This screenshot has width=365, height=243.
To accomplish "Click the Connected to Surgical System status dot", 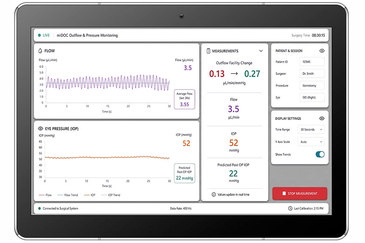I will 39,208.
